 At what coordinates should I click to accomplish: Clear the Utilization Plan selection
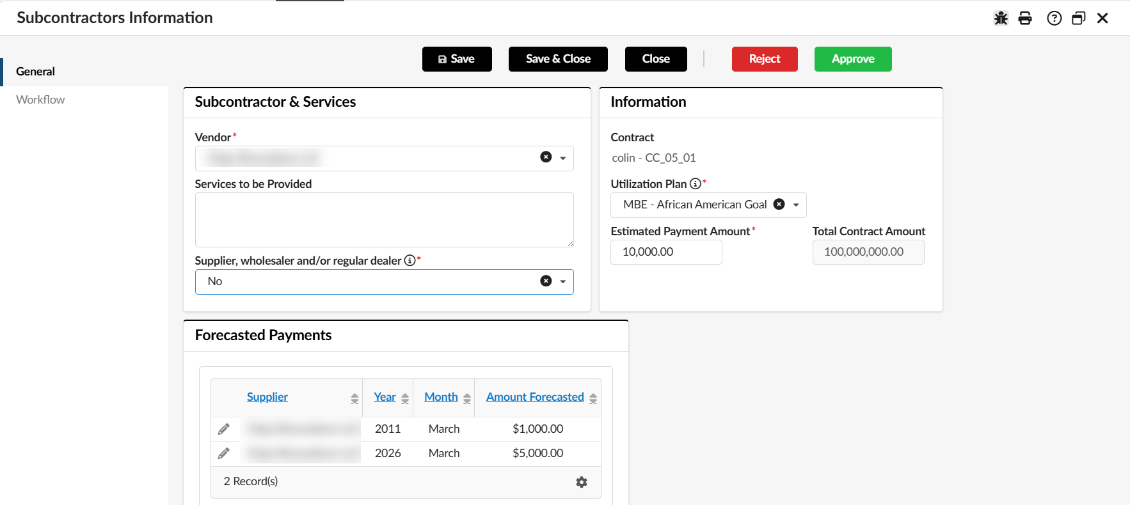[x=779, y=205]
